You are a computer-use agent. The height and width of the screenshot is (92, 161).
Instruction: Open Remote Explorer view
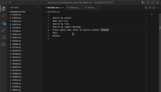4,37
